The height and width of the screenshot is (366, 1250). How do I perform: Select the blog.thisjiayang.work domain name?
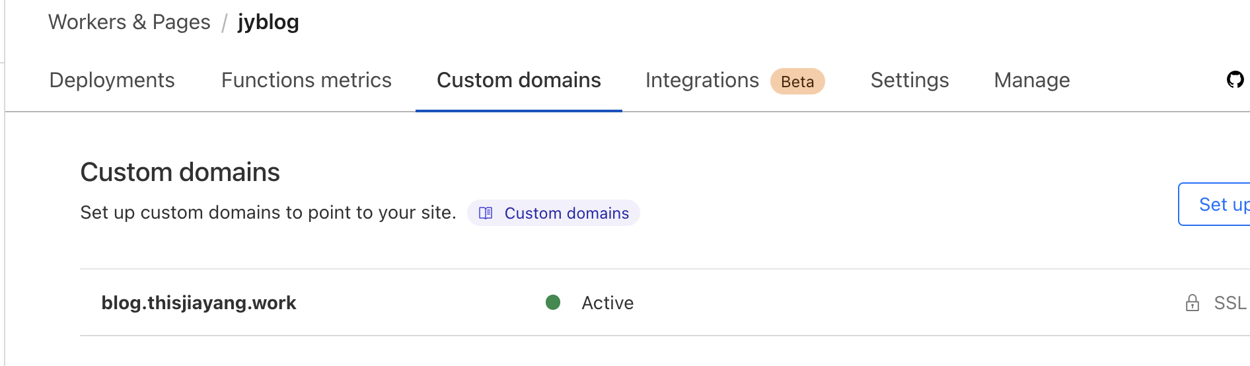[x=198, y=303]
